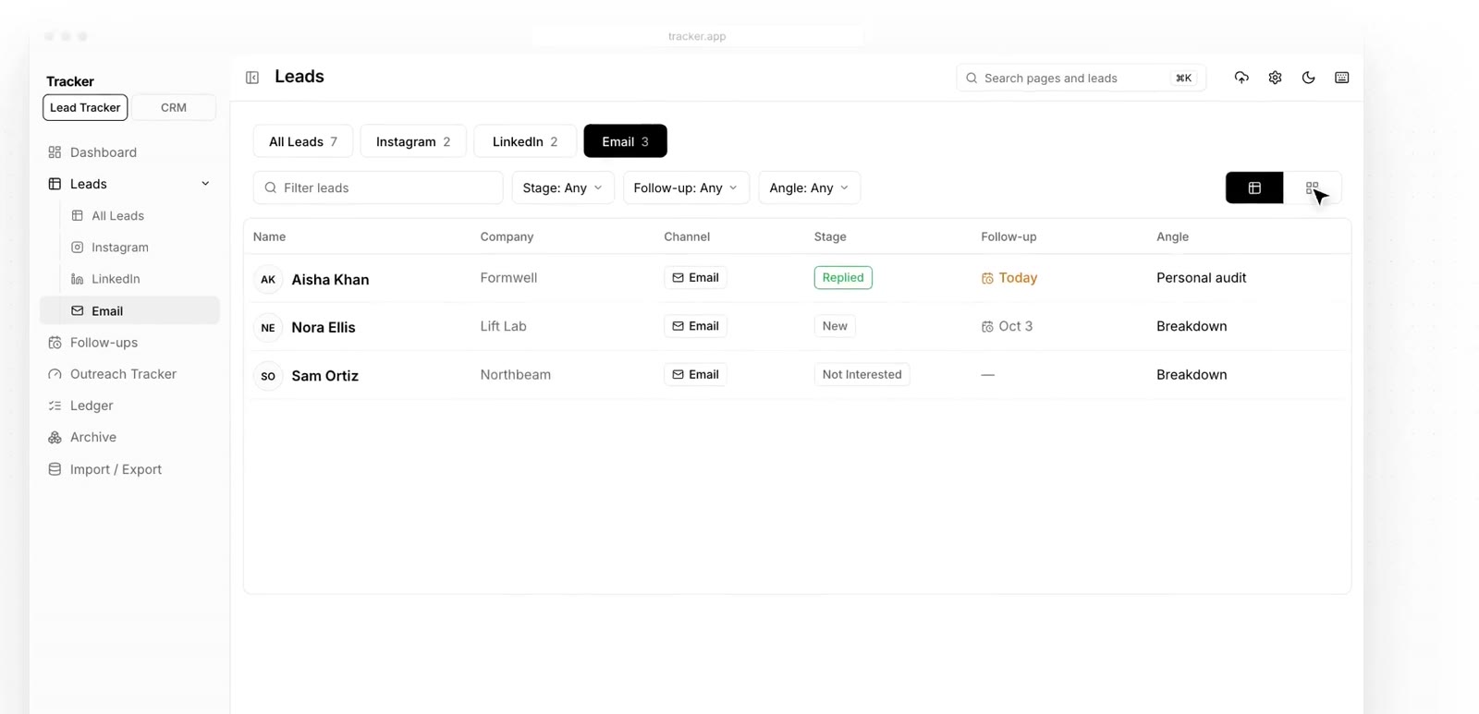This screenshot has height=714, width=1479.
Task: Open Aisha Khan lead record
Action: 330,279
